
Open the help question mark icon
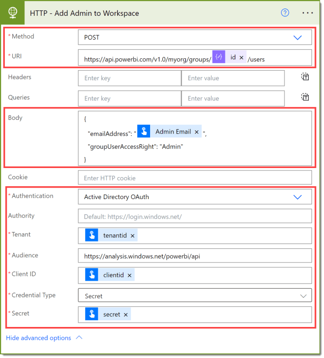pos(285,13)
